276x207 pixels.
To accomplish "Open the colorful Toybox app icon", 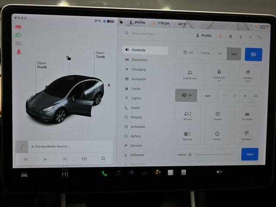I will point(157,172).
